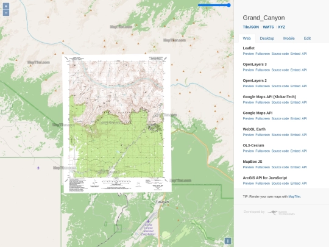Click the opacity slider handle
The width and height of the screenshot is (329, 247).
click(x=228, y=5)
